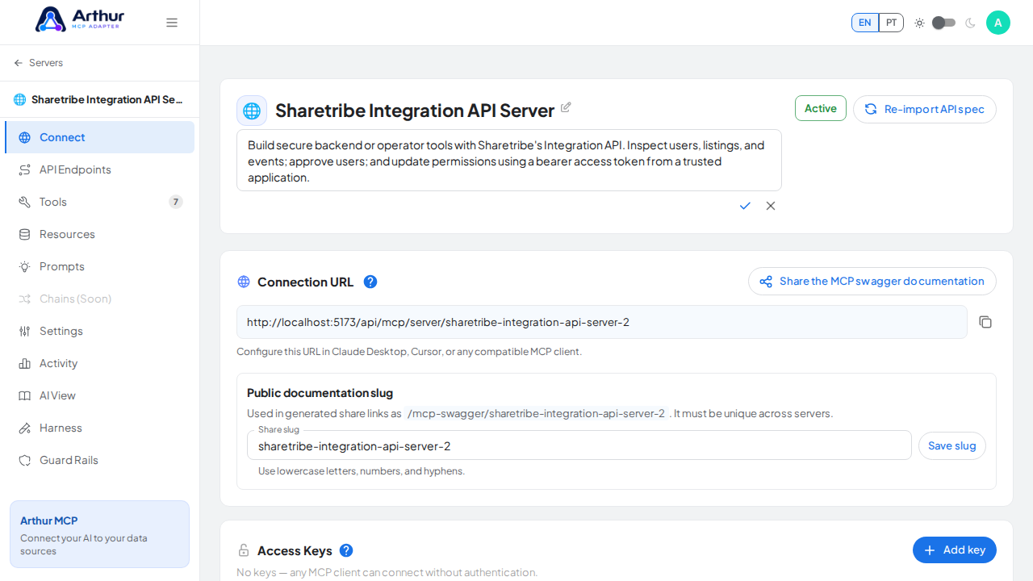The image size is (1033, 581).
Task: Click Re-import API spec button
Action: (925, 109)
